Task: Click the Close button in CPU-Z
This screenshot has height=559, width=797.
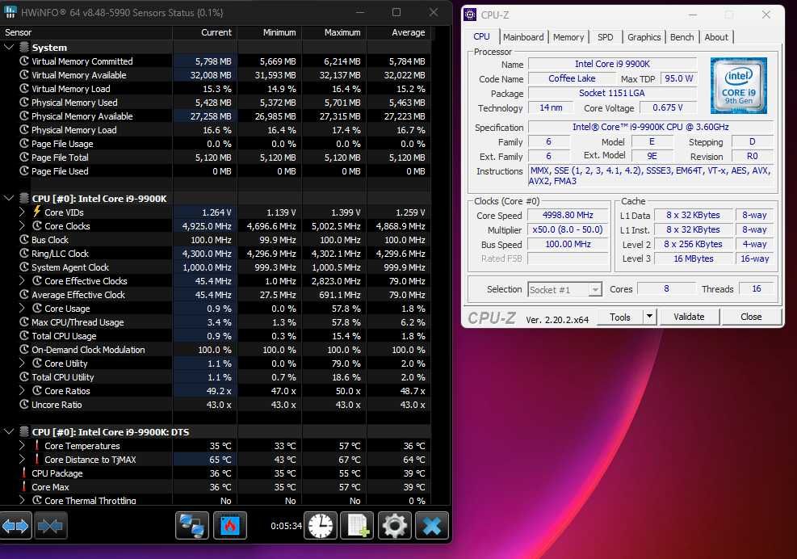Action: point(751,317)
